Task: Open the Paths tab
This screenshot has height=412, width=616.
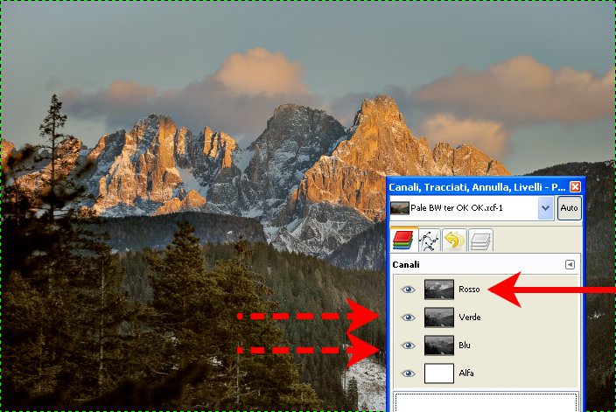Action: point(429,240)
